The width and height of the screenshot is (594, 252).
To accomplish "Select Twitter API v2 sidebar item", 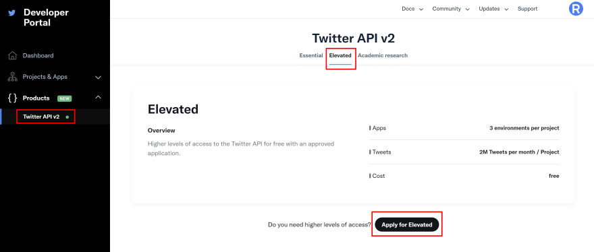I will pos(41,117).
